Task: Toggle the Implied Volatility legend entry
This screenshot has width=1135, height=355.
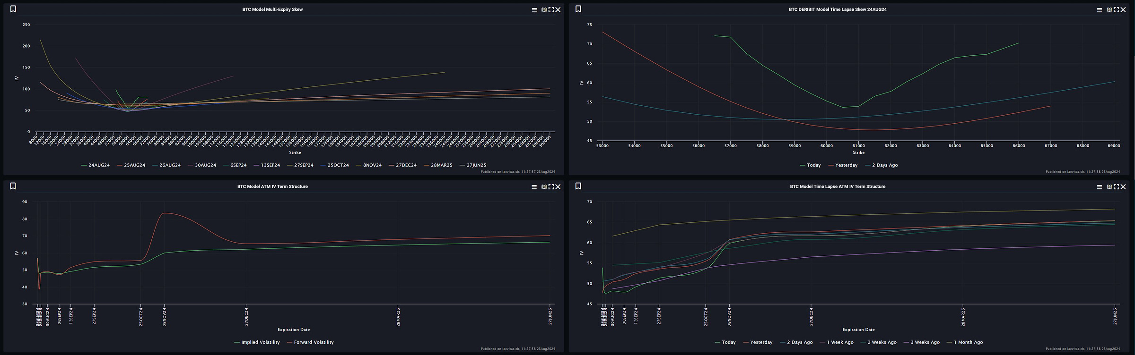Action: click(257, 342)
